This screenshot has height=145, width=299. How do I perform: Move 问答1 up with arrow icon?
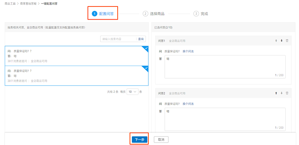(276, 41)
